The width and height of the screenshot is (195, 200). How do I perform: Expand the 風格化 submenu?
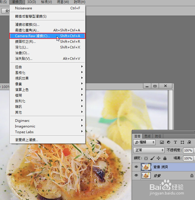pyautogui.click(x=47, y=73)
